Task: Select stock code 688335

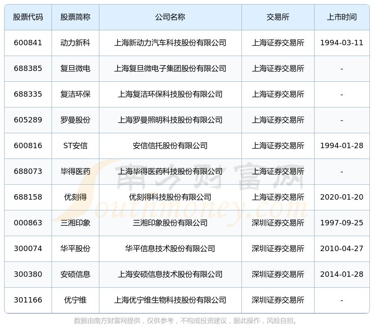Action: click(x=28, y=94)
